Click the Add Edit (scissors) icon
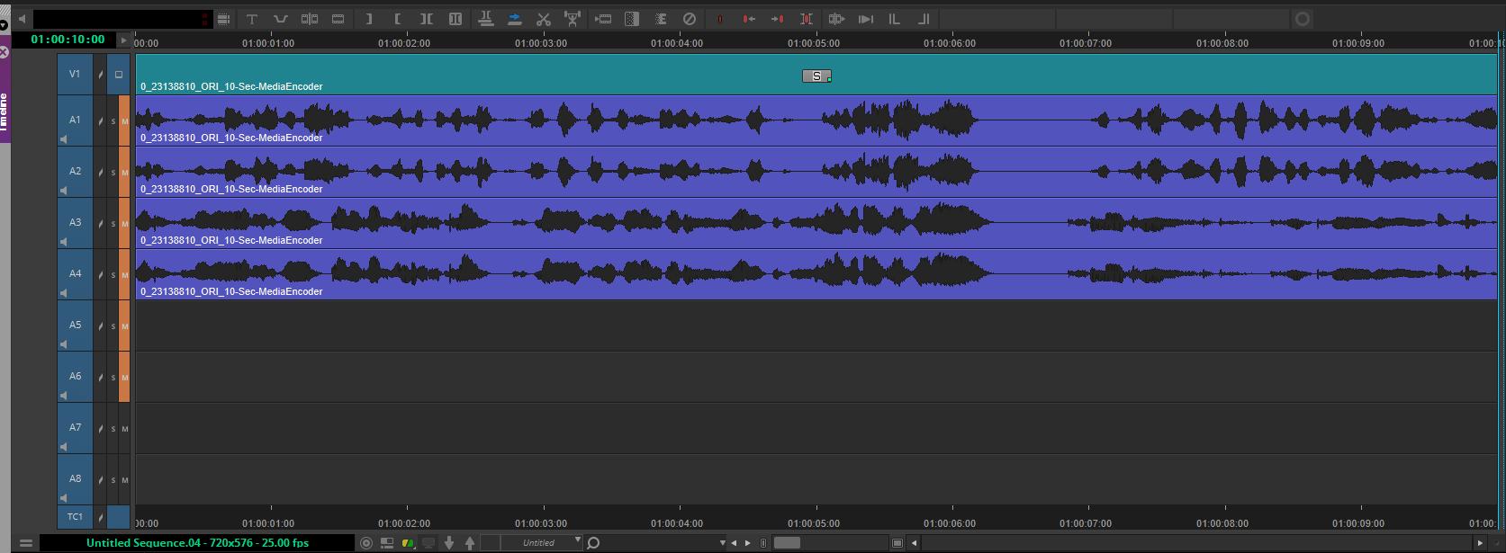 coord(543,19)
